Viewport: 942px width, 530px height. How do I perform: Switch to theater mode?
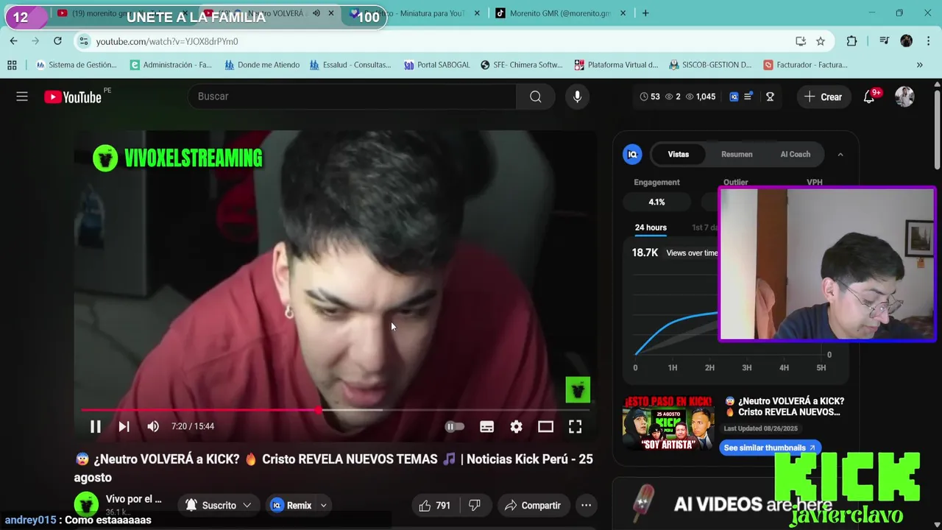(545, 426)
